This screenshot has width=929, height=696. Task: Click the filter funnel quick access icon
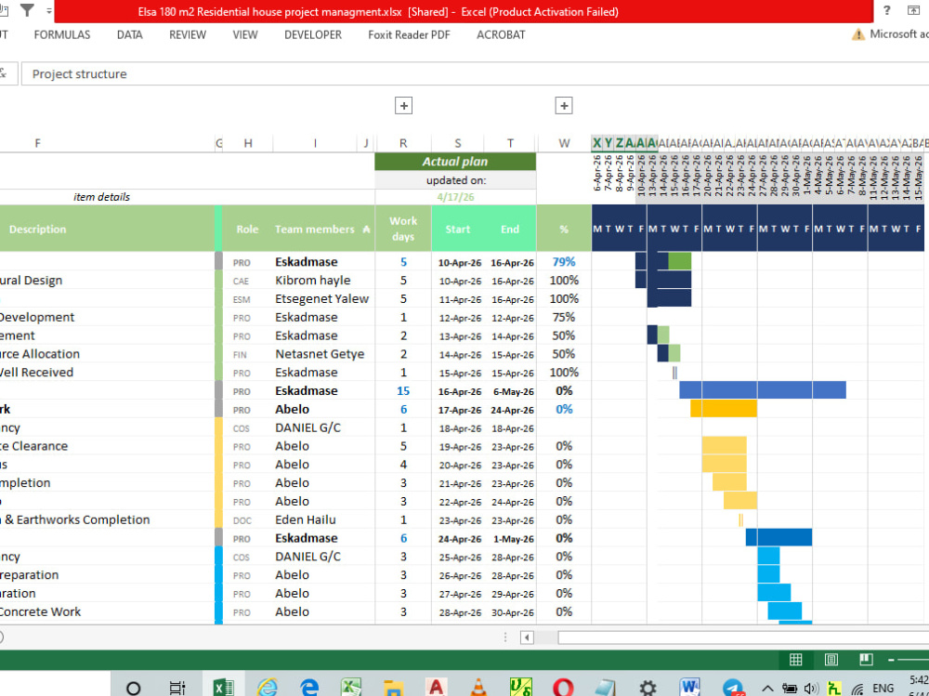[27, 10]
